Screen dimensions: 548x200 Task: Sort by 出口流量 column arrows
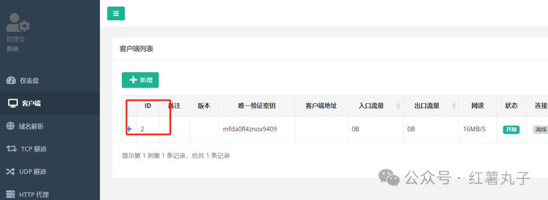(x=454, y=106)
